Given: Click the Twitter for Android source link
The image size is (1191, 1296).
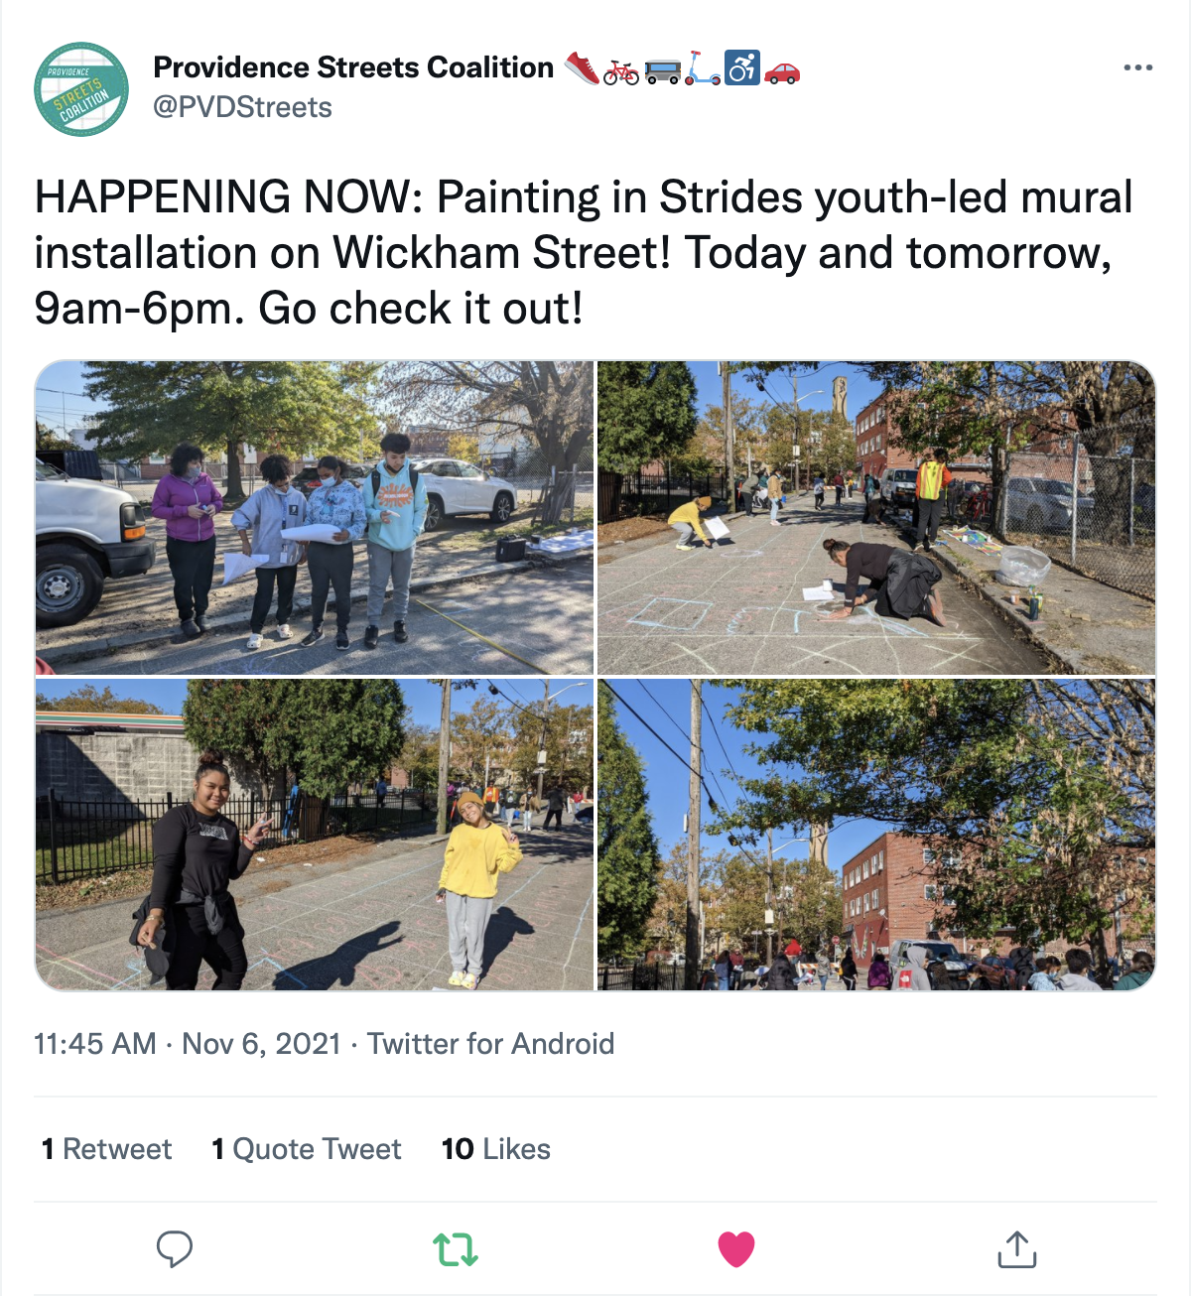Looking at the screenshot, I should click(490, 1044).
